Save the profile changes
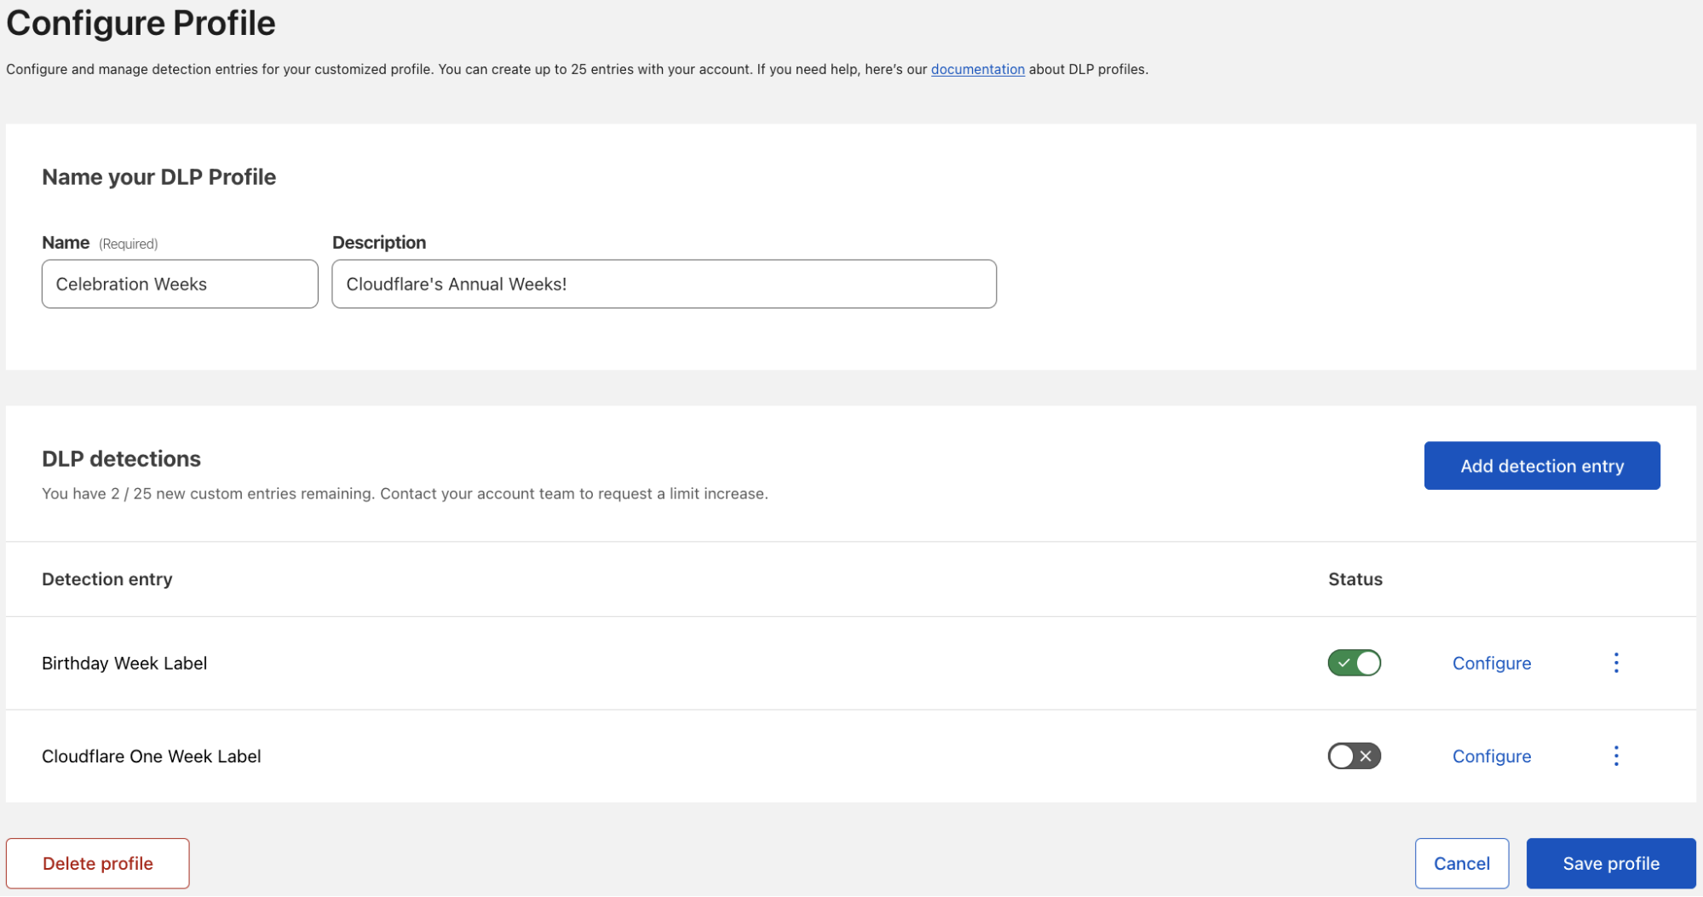Image resolution: width=1703 pixels, height=897 pixels. (x=1610, y=863)
